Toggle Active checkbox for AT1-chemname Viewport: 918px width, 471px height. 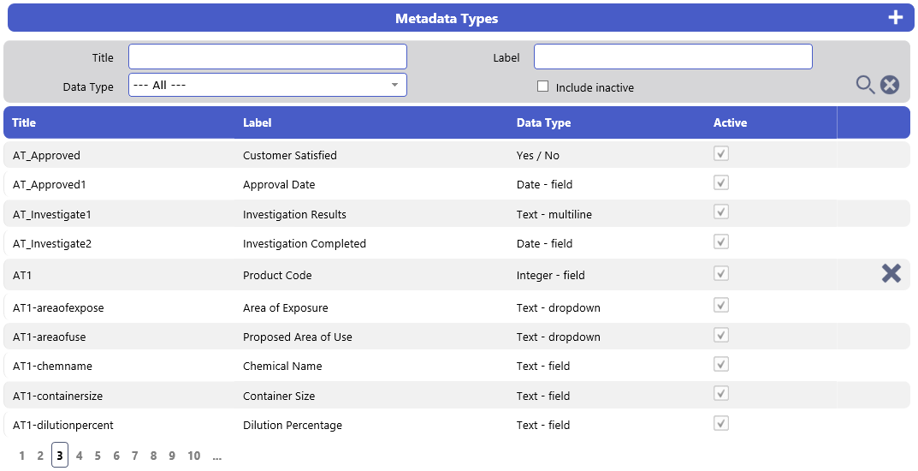pyautogui.click(x=721, y=364)
